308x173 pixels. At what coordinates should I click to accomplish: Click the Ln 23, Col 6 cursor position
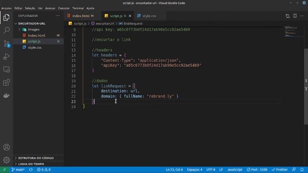pyautogui.click(x=174, y=170)
